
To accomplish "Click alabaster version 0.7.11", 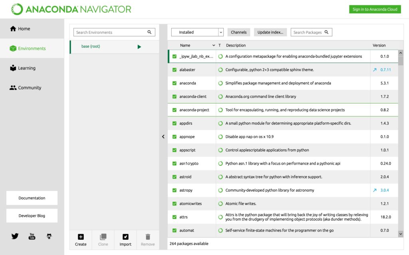I will click(385, 70).
